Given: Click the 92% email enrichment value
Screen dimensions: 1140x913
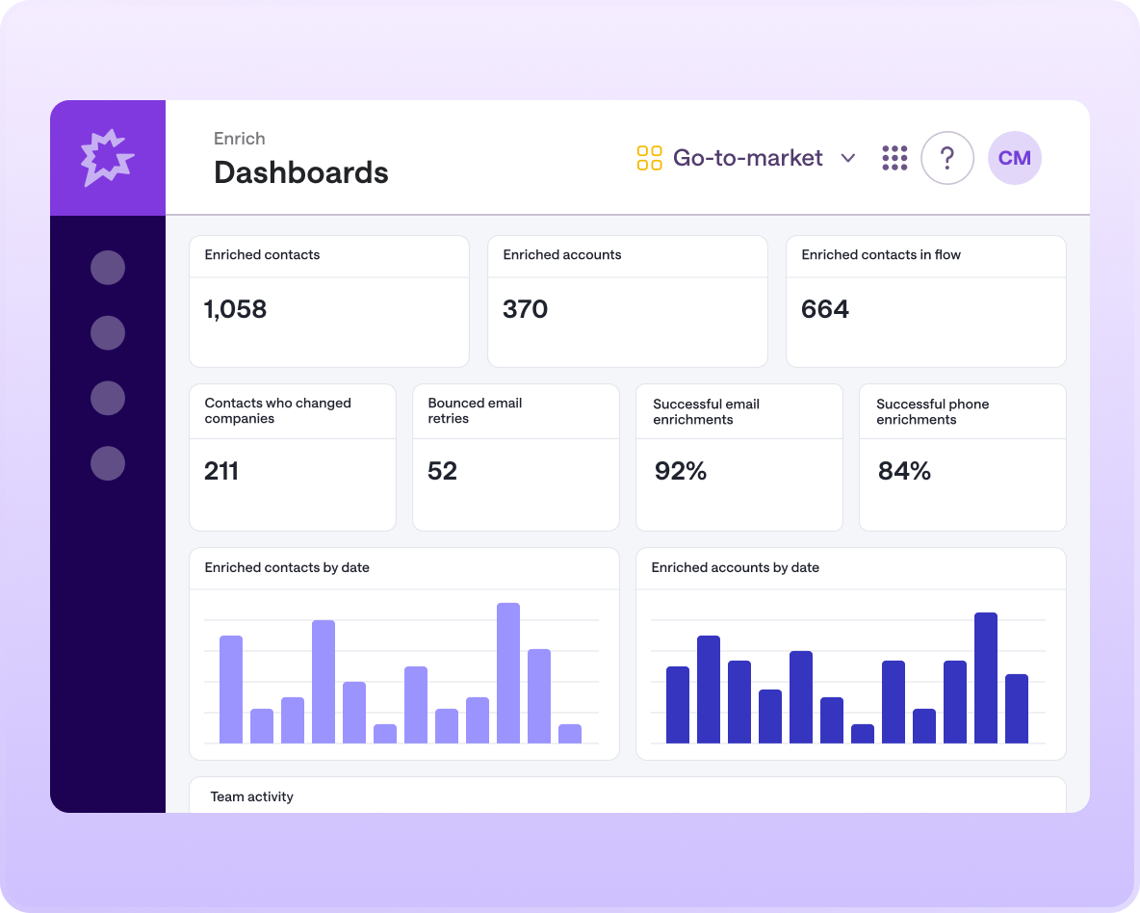Looking at the screenshot, I should coord(681,471).
